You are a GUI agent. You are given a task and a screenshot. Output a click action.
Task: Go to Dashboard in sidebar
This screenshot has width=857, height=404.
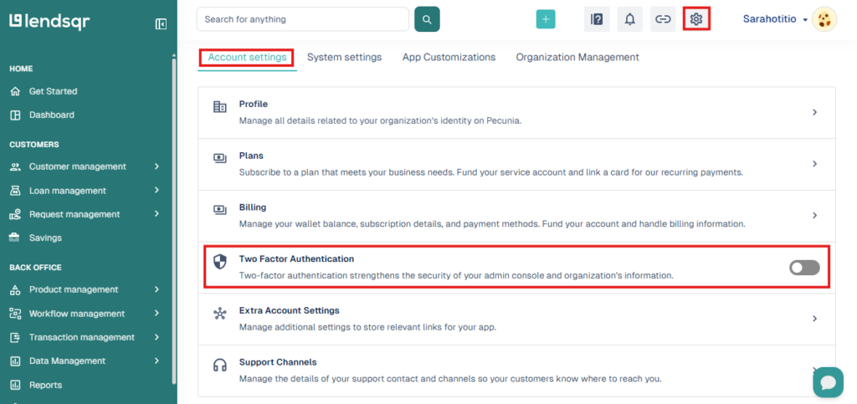click(51, 115)
